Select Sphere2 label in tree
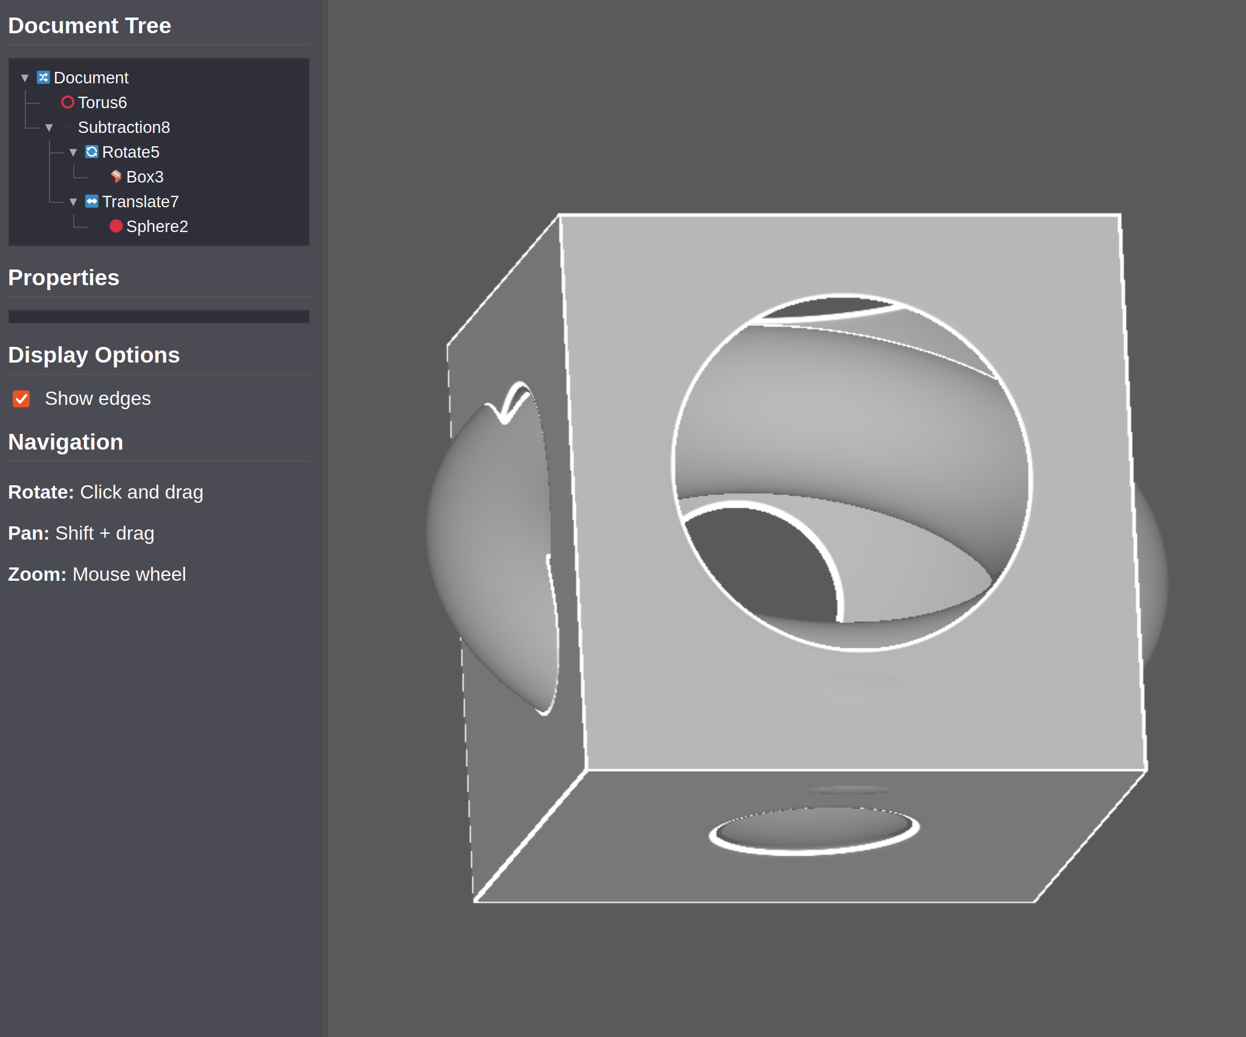The height and width of the screenshot is (1037, 1246). (157, 227)
